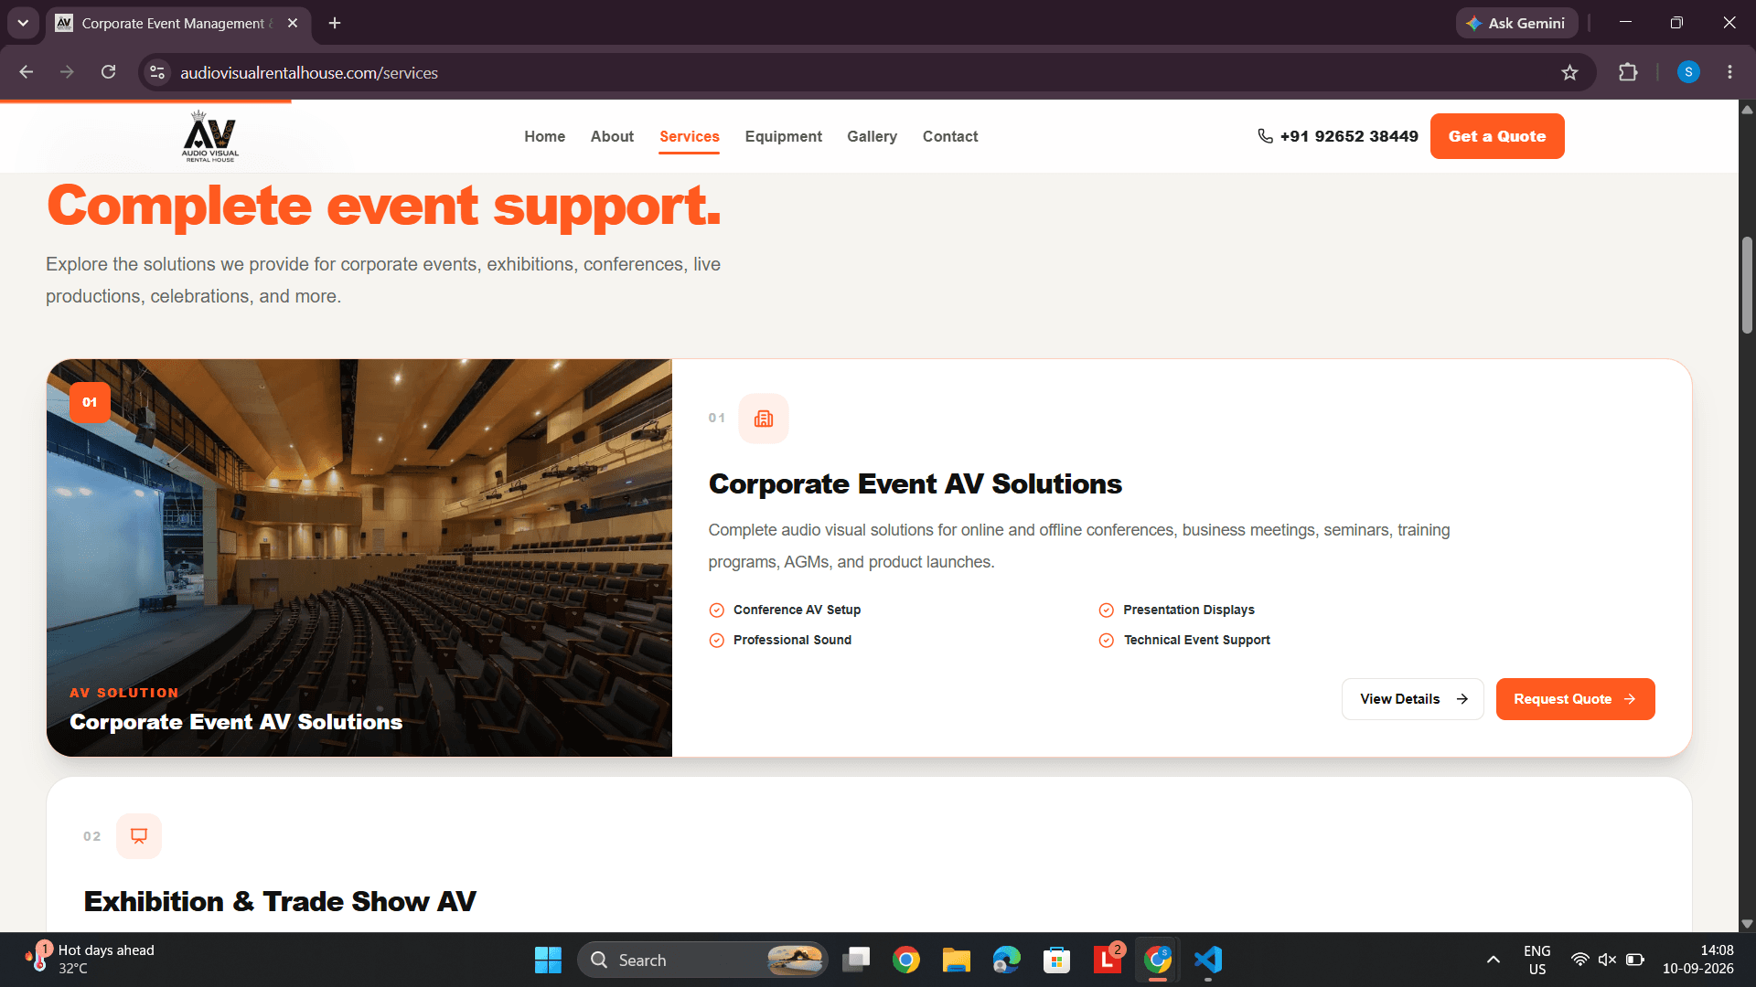Close the Corporate Event Management tab
Image resolution: width=1756 pixels, height=987 pixels.
click(293, 23)
